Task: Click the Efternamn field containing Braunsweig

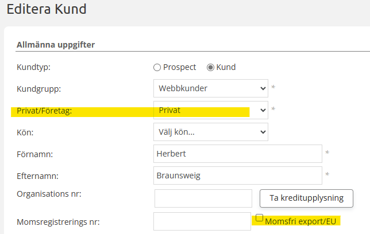Action: [x=238, y=175]
